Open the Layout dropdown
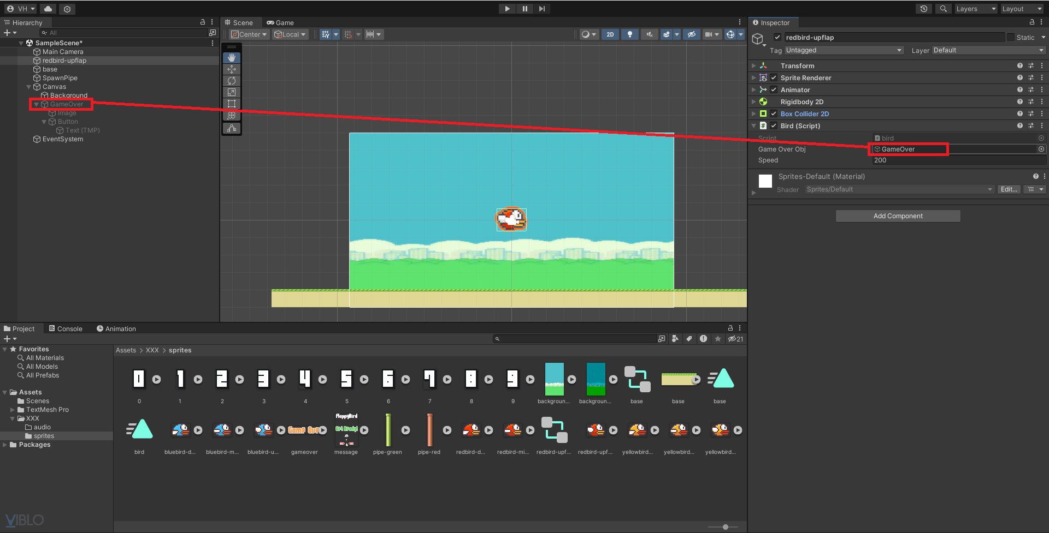Viewport: 1049px width, 533px height. [x=1022, y=9]
